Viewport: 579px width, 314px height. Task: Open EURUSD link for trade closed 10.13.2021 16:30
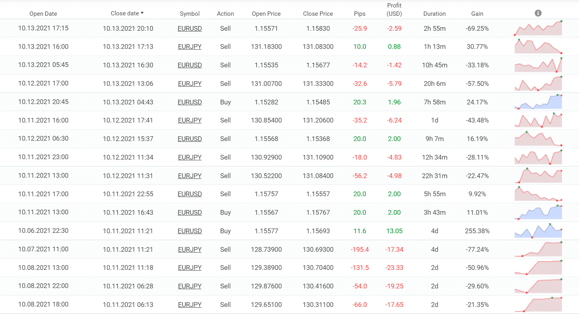click(x=190, y=65)
